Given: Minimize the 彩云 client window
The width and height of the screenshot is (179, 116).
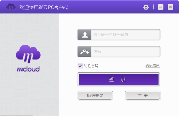Looking at the screenshot, I should point(161,7).
